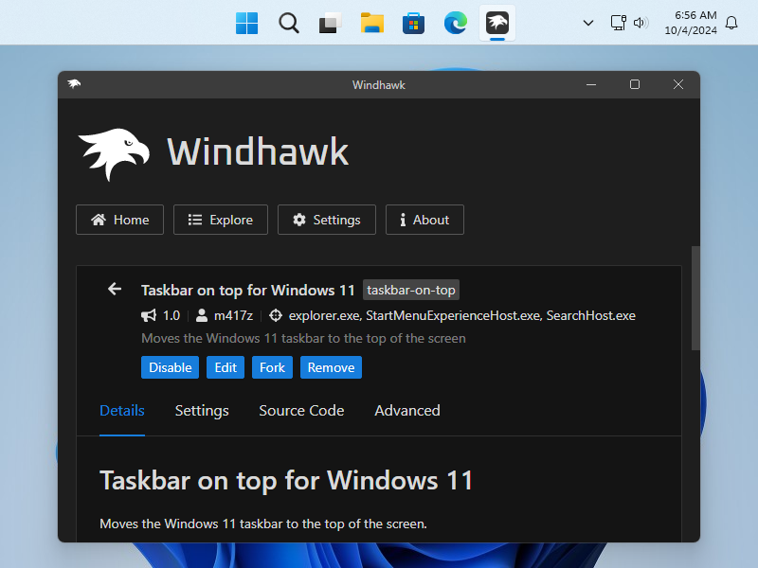Launch Microsoft Edge from the taskbar
Viewport: 758px width, 568px height.
click(x=455, y=23)
